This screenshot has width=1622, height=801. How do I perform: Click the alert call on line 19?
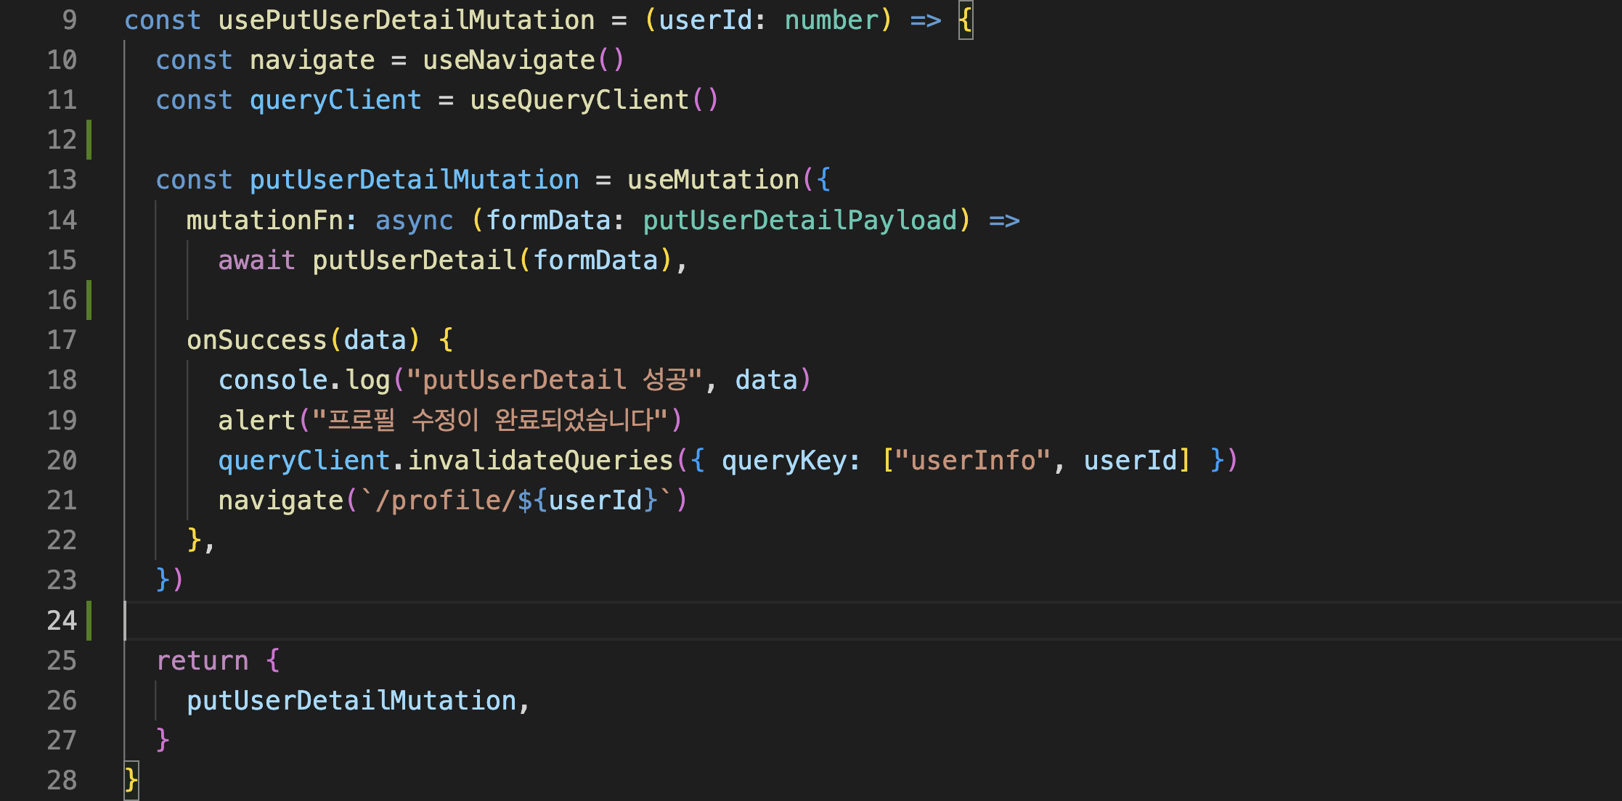tap(256, 421)
